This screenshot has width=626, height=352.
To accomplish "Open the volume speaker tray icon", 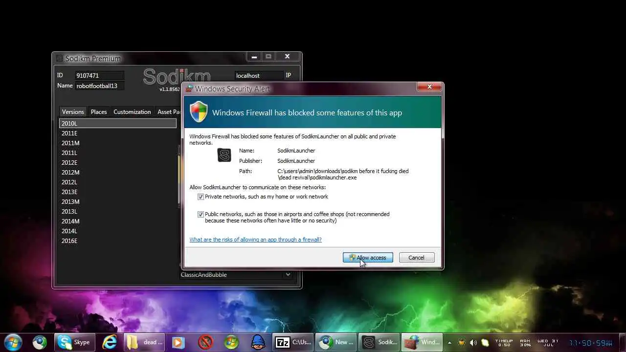I will [473, 342].
